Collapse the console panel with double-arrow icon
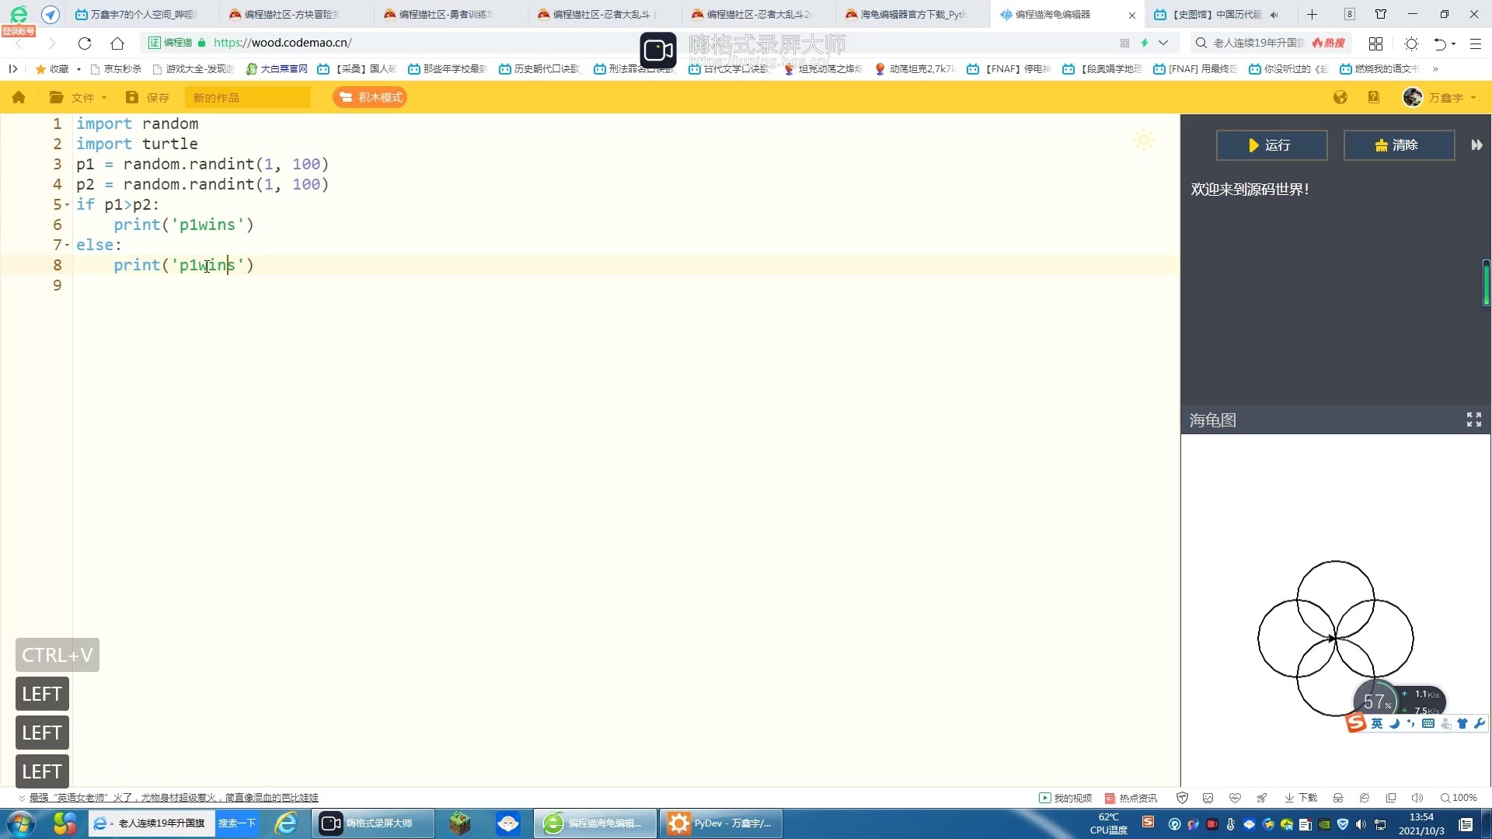The height and width of the screenshot is (839, 1492). click(x=1476, y=145)
